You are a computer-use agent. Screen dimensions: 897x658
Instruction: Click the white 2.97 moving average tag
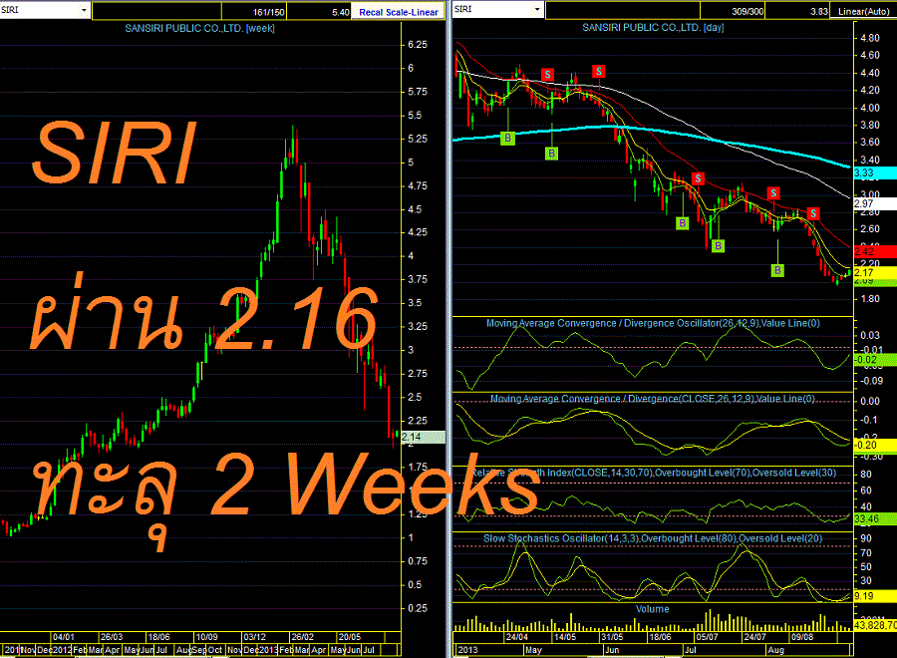[x=875, y=203]
